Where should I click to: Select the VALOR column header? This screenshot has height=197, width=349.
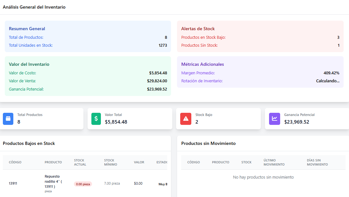[x=139, y=162]
